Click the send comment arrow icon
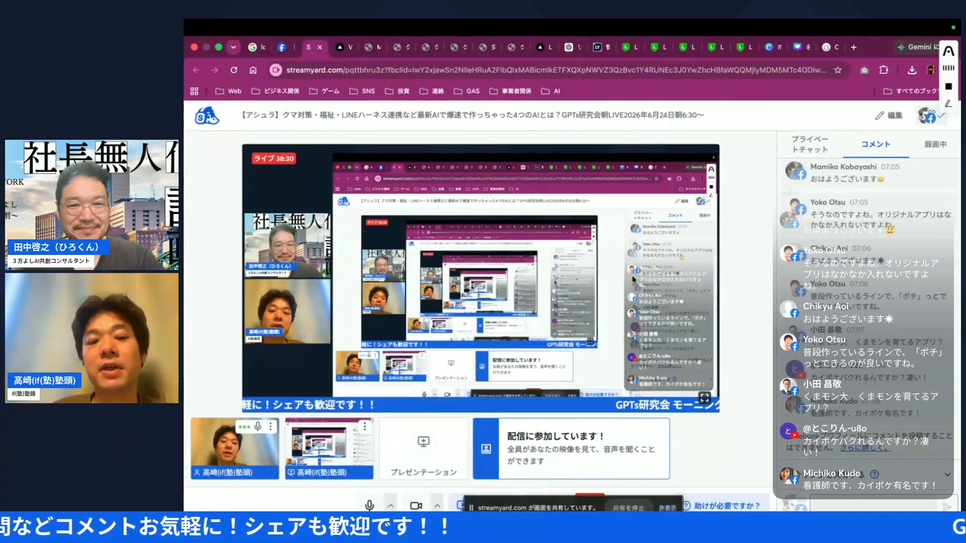 [x=947, y=506]
